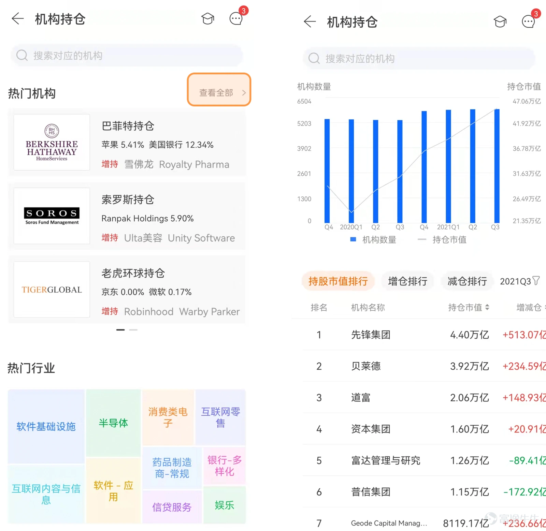Toggle 持仓市值 line chart legend
Image resolution: width=546 pixels, height=531 pixels.
click(442, 239)
